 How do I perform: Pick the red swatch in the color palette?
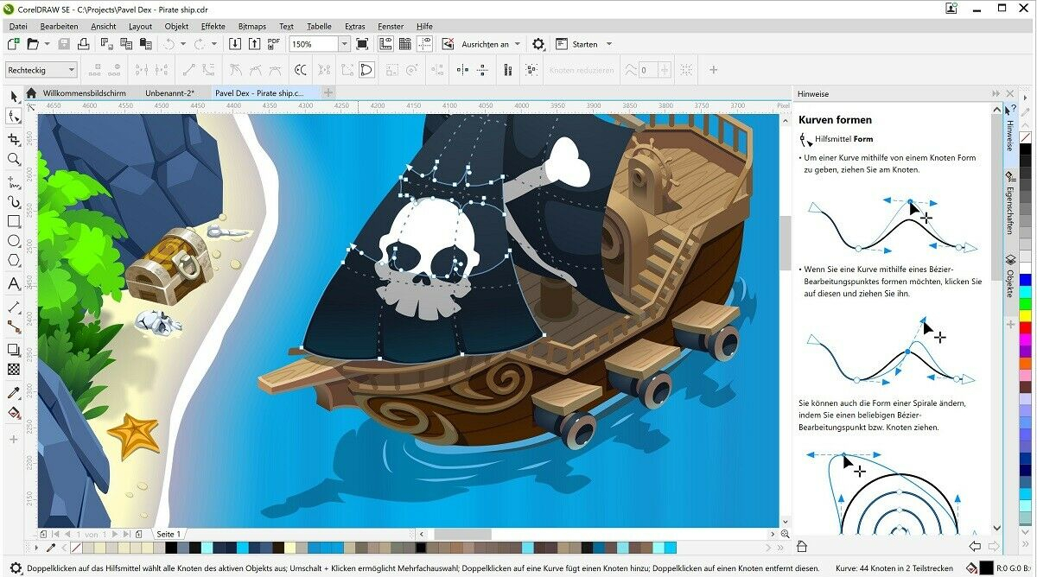tap(1026, 328)
